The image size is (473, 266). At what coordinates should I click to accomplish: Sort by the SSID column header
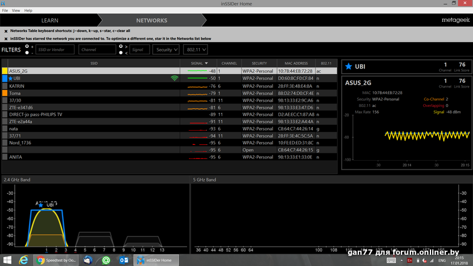94,63
